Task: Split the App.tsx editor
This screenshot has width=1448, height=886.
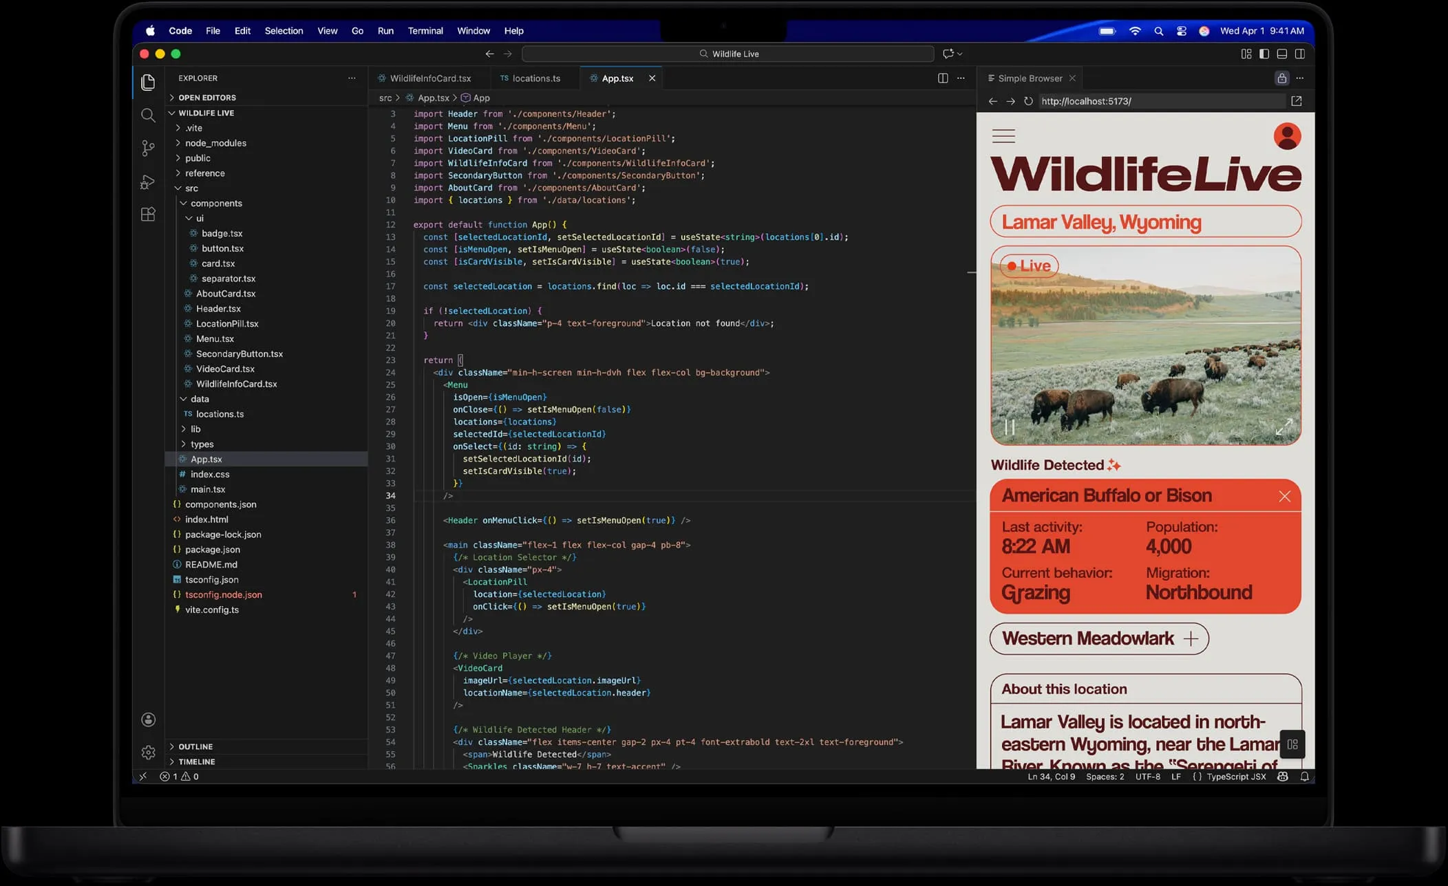Action: [942, 78]
